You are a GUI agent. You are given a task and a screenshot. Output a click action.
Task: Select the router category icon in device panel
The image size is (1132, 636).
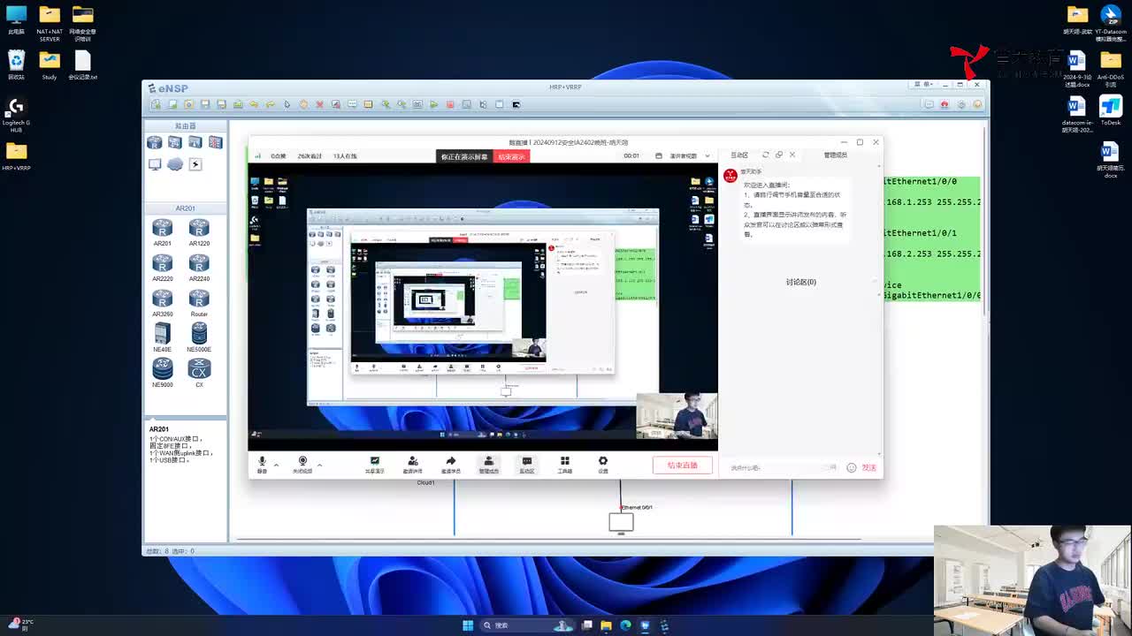[x=155, y=142]
